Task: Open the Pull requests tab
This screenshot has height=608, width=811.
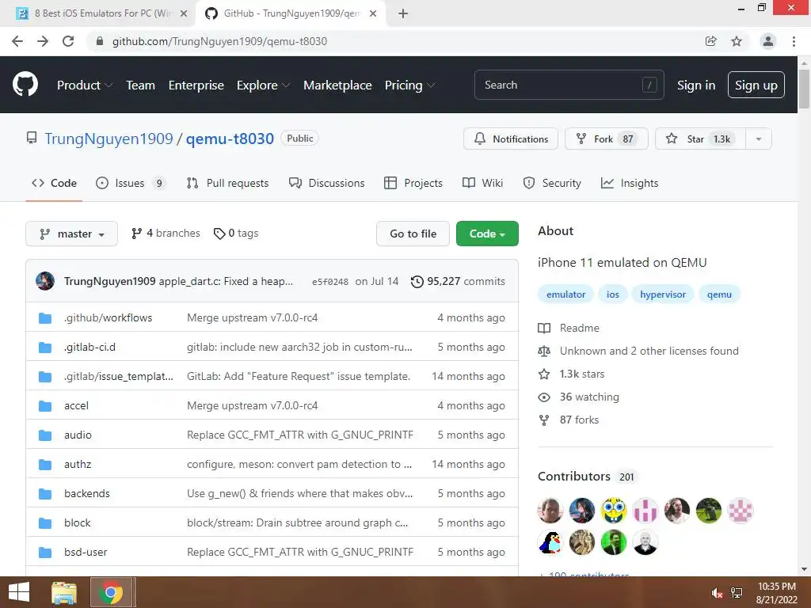Action: 227,183
